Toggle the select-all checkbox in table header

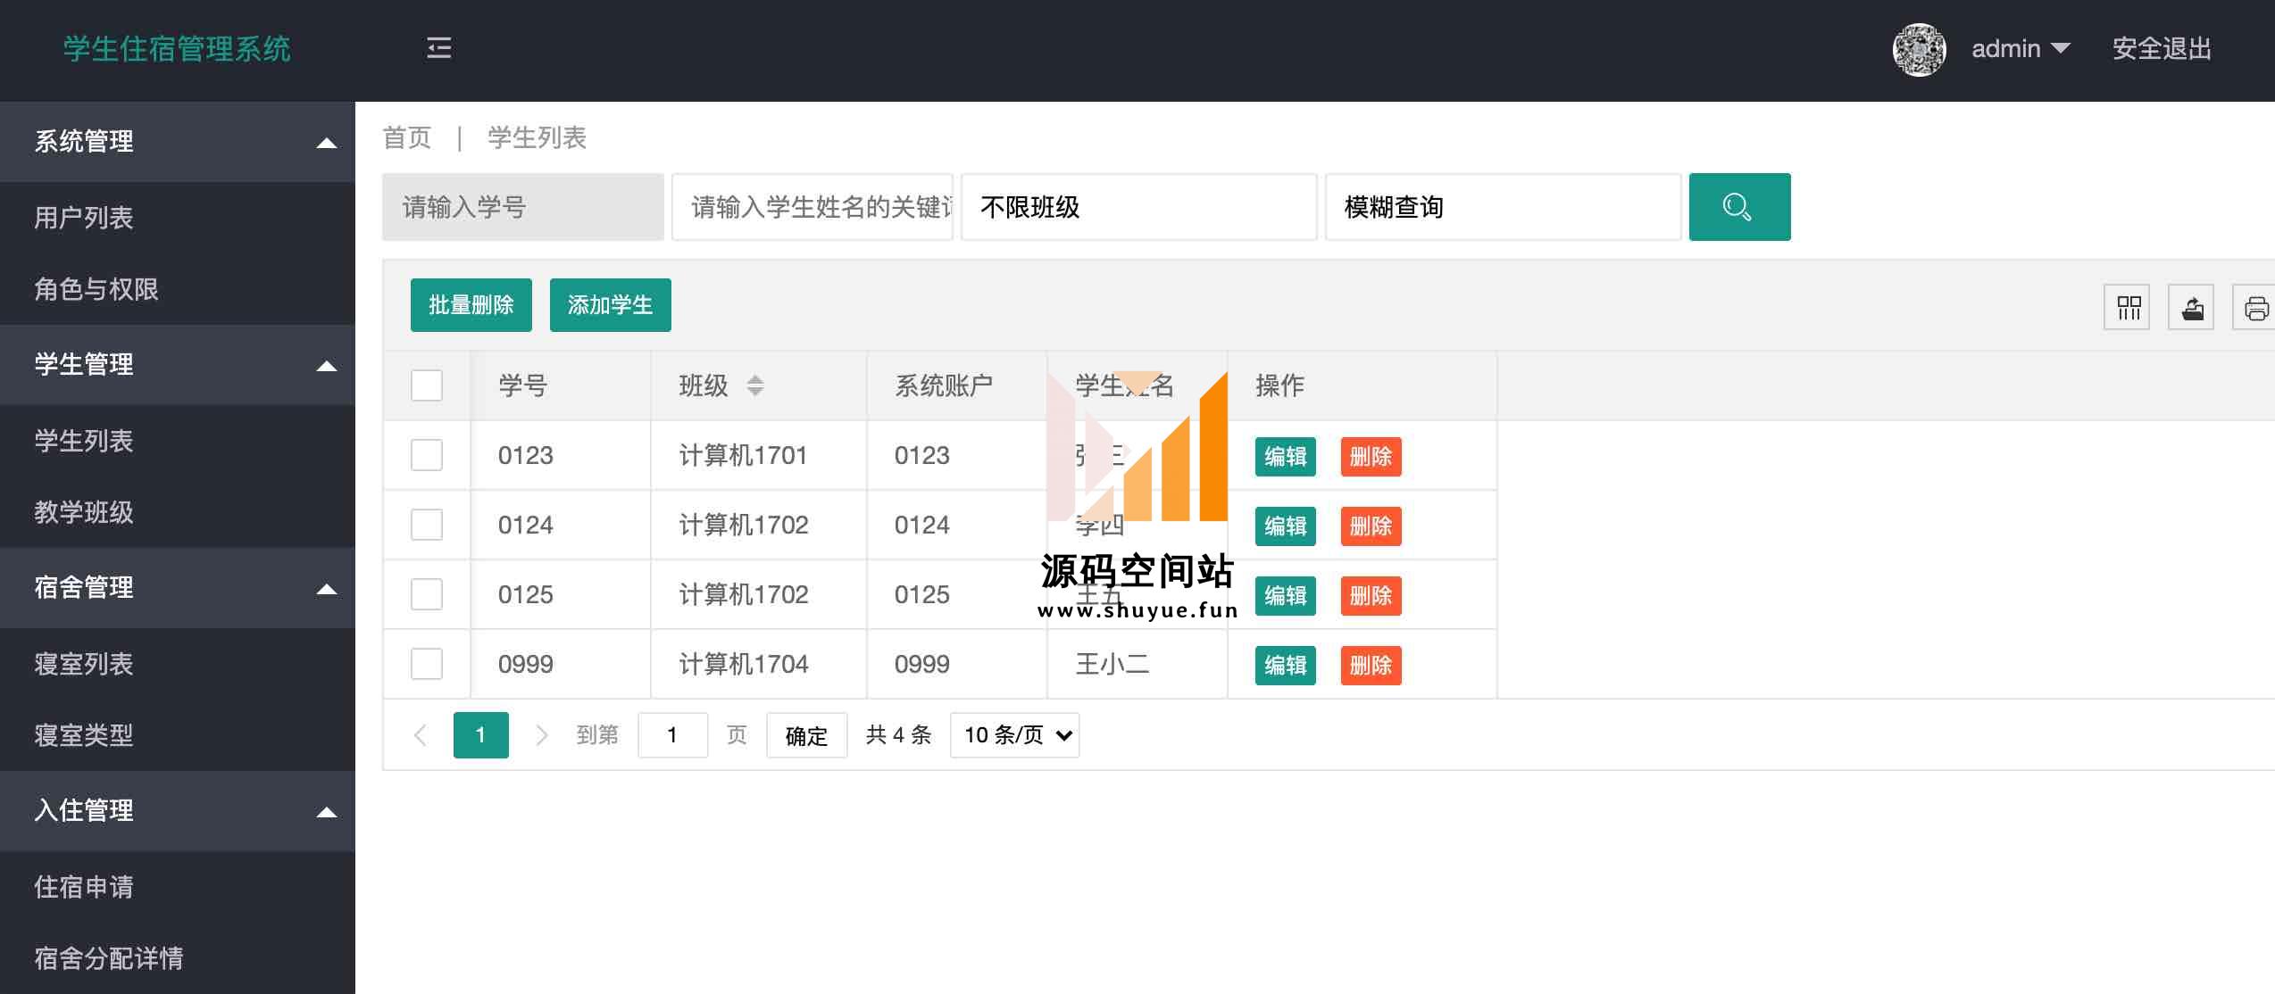tap(427, 385)
